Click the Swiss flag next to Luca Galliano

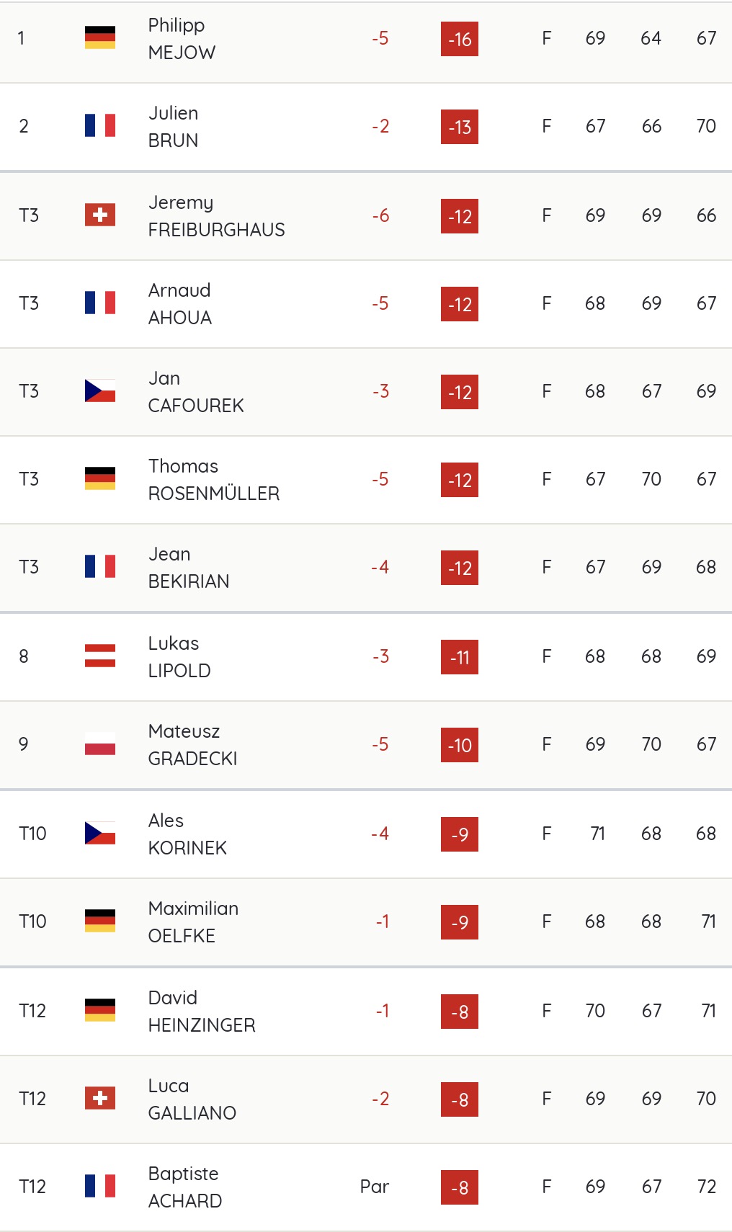coord(100,1098)
